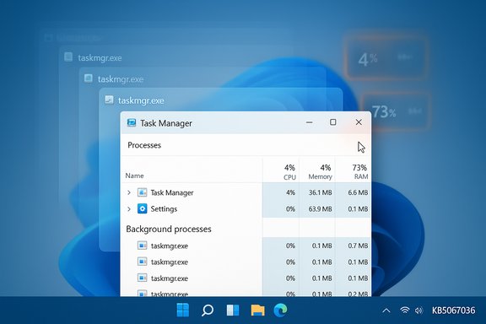This screenshot has height=324, width=486.
Task: Open Task View on the taskbar
Action: 233,310
